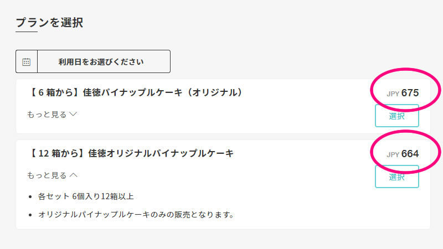Click the up chevron beside second もっと見る
Image resolution: width=443 pixels, height=249 pixels.
click(x=74, y=175)
